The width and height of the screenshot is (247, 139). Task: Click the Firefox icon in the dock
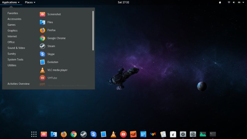(64, 134)
